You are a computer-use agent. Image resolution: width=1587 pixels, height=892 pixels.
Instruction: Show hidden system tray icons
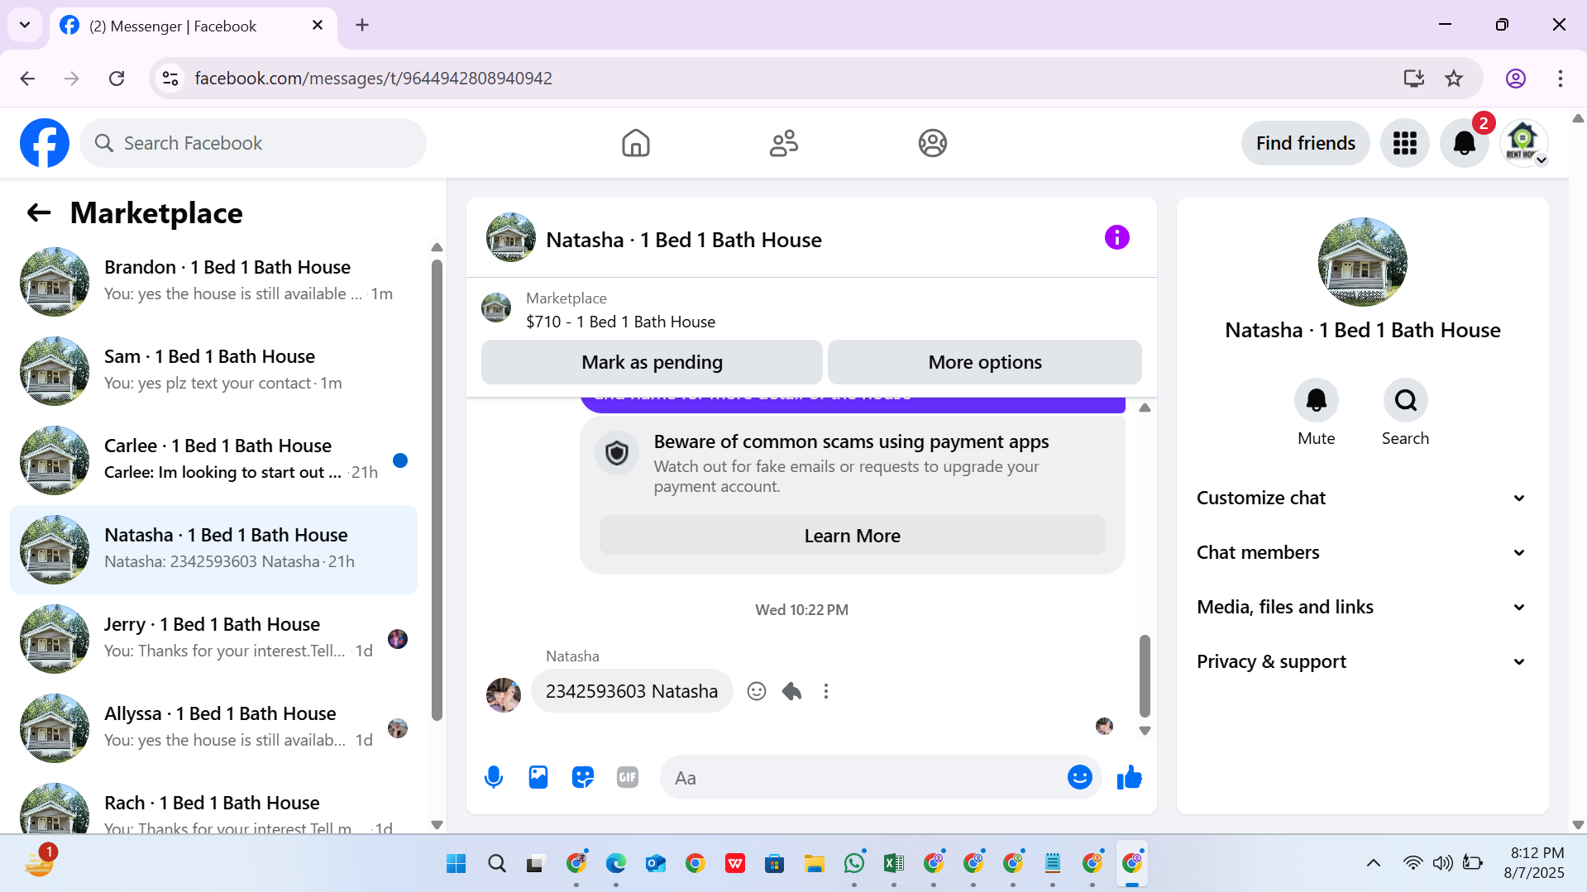tap(1373, 863)
